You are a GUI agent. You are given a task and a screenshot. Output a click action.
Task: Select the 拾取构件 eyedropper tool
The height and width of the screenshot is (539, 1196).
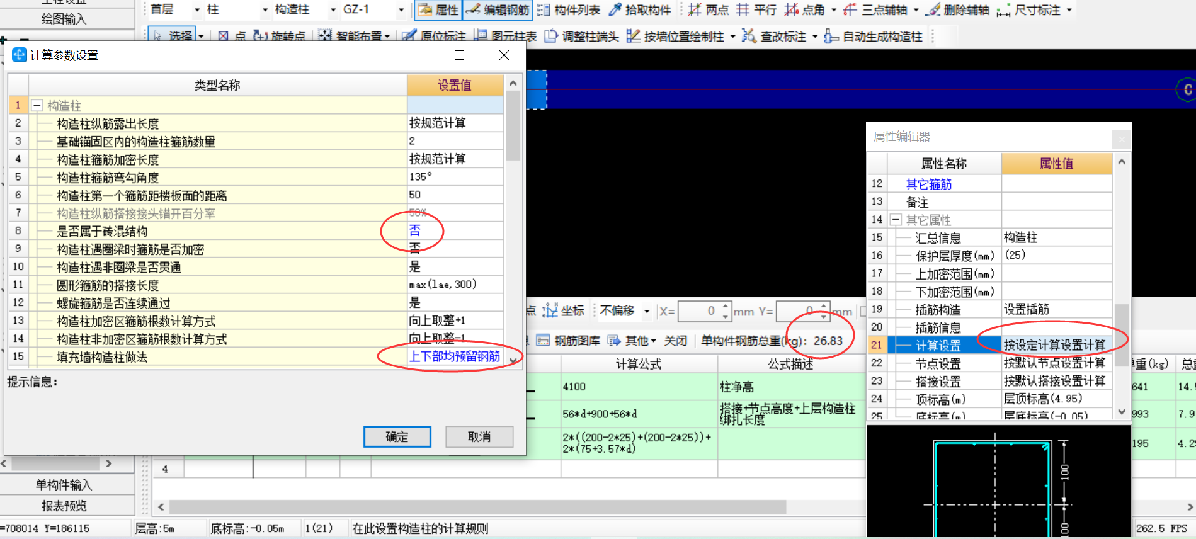640,9
